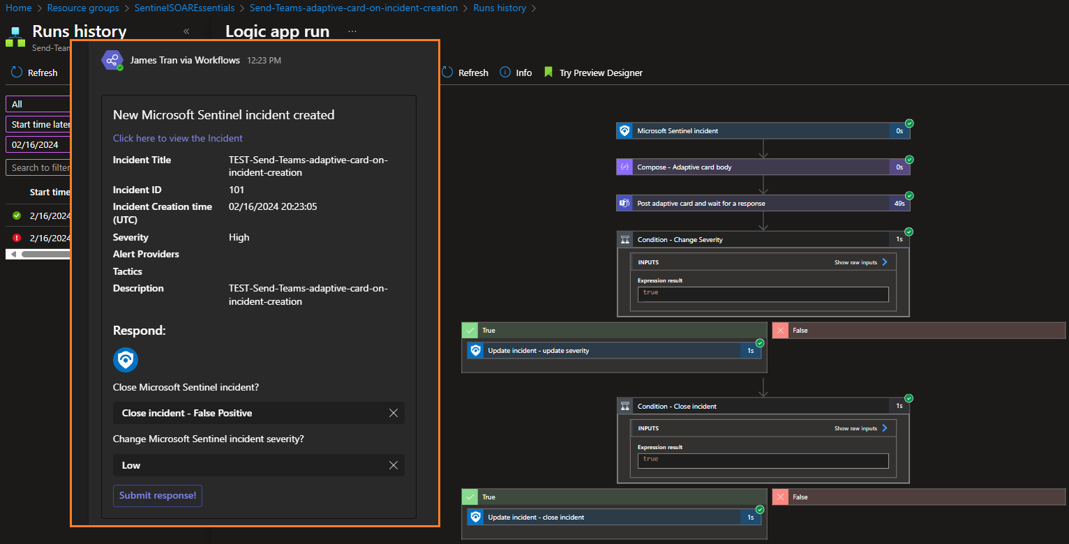Screen dimensions: 1069x544
Task: Collapse Condition - Close incident header
Action: click(763, 406)
